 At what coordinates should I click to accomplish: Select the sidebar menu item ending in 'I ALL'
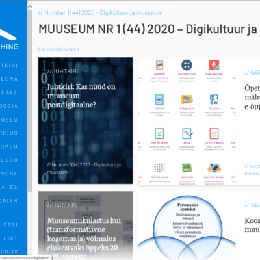click(8, 92)
